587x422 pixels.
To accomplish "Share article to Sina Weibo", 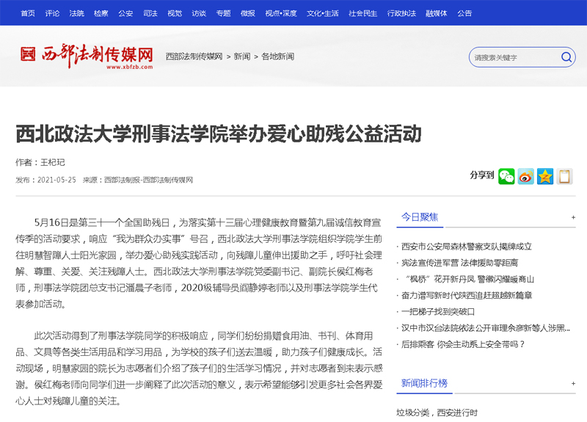I will (525, 176).
